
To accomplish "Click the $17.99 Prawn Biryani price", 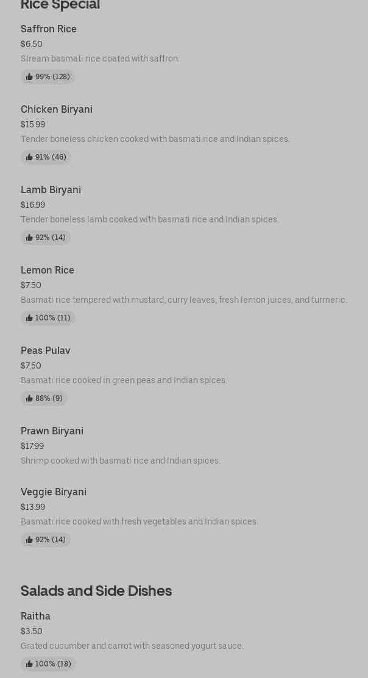I will pyautogui.click(x=32, y=447).
